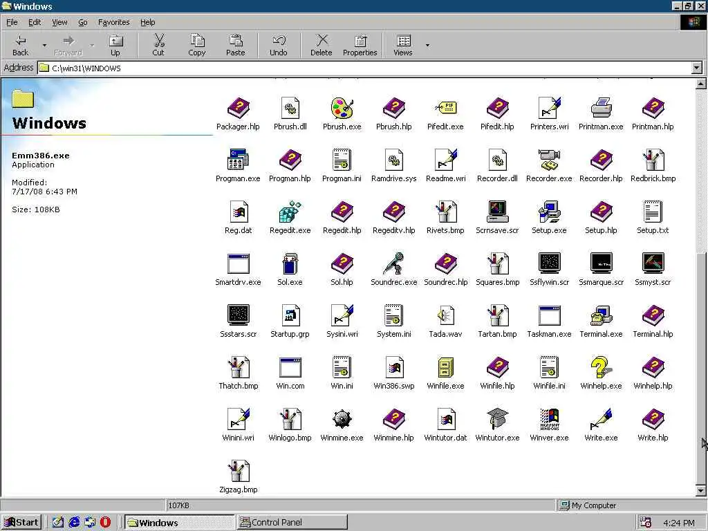Click the Delete toolbar button
Viewport: 708px width, 531px height.
coord(321,45)
